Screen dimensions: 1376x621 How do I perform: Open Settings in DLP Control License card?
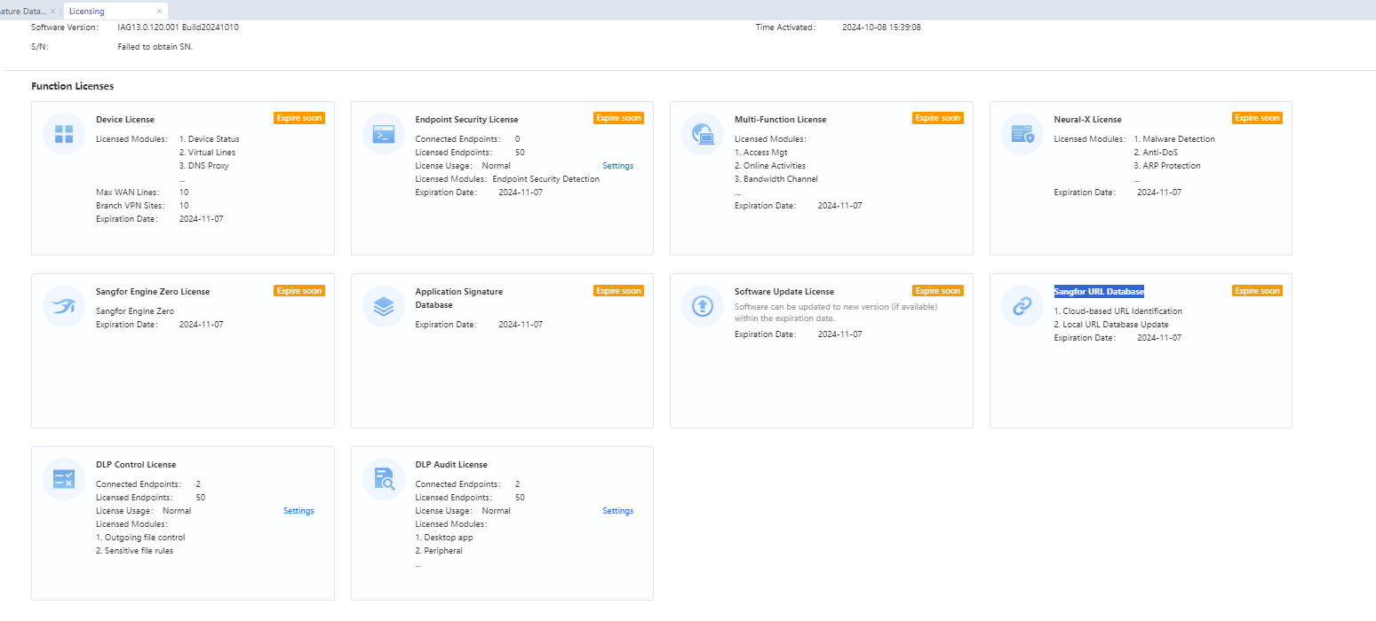(298, 511)
